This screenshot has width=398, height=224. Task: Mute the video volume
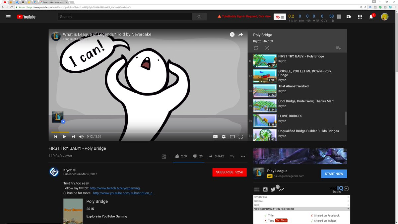(x=81, y=136)
